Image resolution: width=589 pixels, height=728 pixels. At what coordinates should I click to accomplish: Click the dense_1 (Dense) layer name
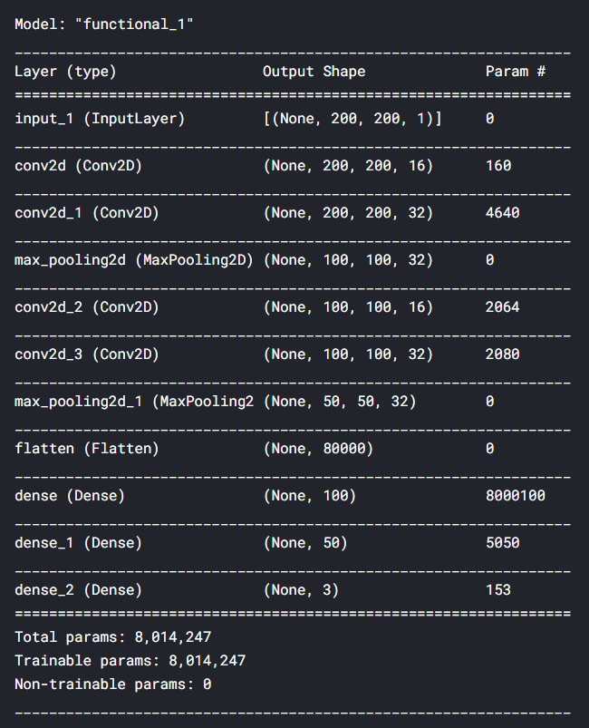pos(78,542)
